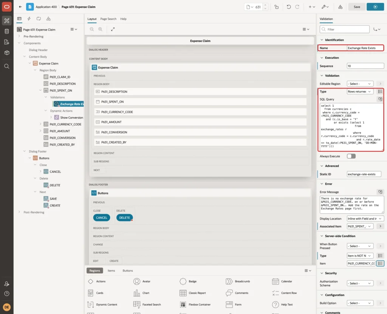
Task: Open the Item picker list icon
Action: [x=380, y=263]
